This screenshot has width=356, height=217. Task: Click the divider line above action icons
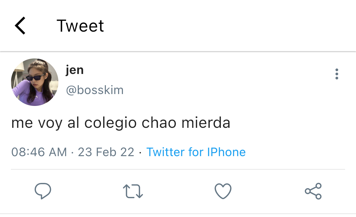(178, 169)
